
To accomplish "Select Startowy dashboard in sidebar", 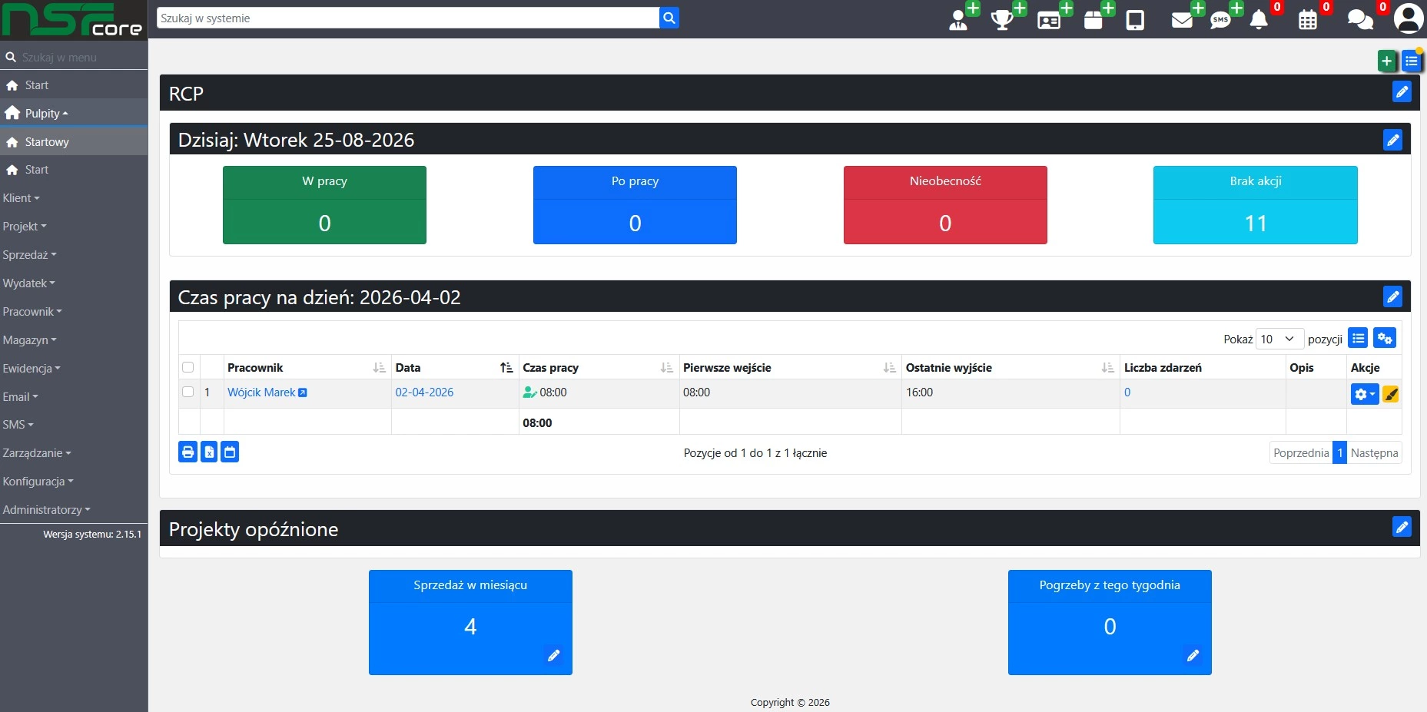I will pyautogui.click(x=74, y=142).
